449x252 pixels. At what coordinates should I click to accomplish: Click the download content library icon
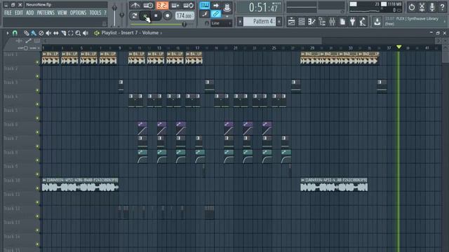(377, 22)
